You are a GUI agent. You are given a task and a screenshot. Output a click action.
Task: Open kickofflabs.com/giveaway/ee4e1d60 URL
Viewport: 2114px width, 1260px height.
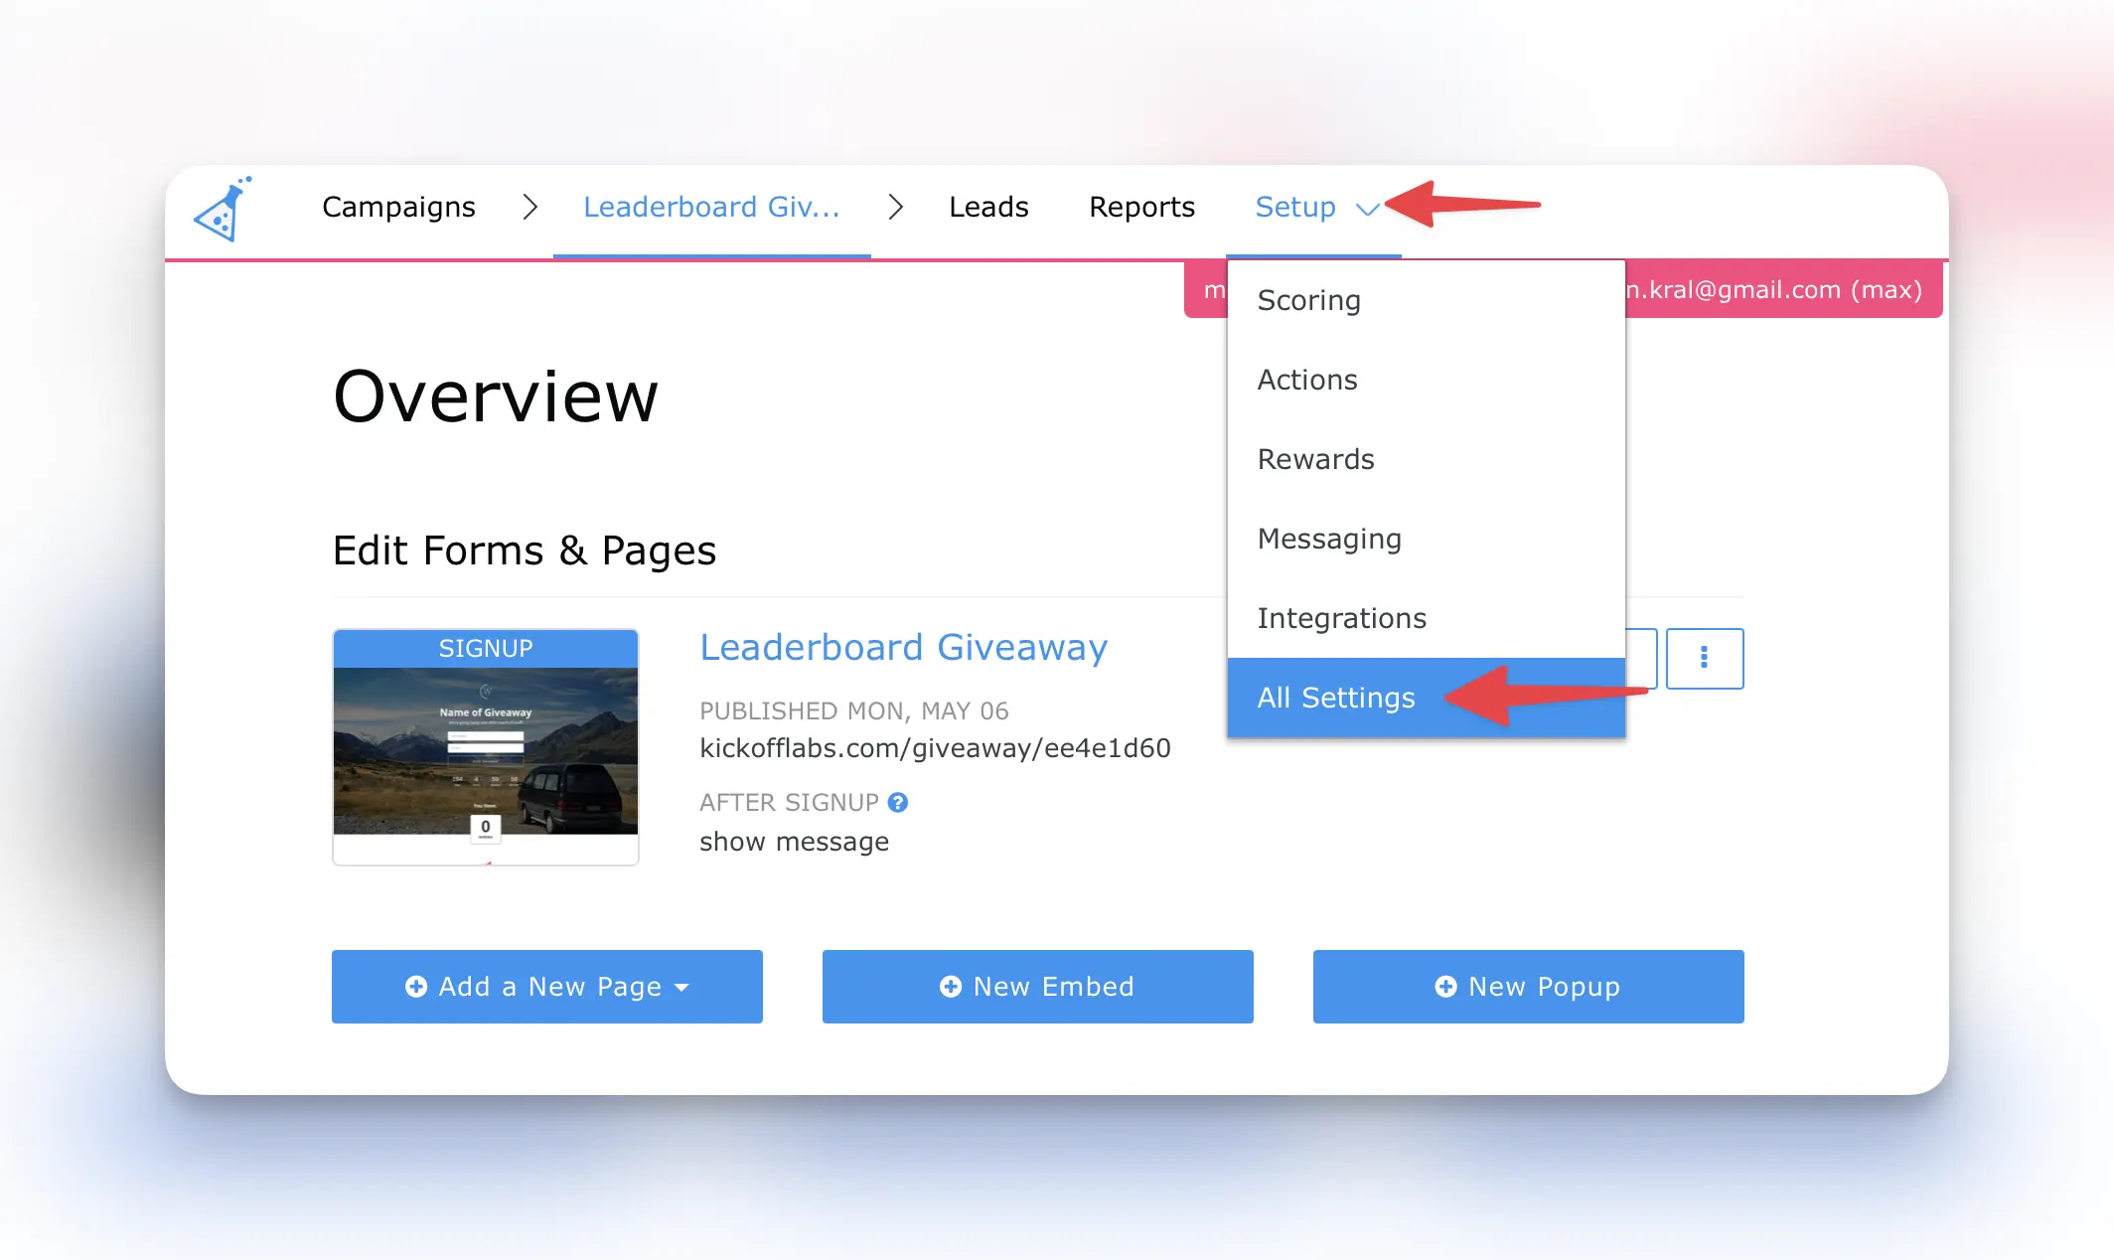click(x=935, y=747)
